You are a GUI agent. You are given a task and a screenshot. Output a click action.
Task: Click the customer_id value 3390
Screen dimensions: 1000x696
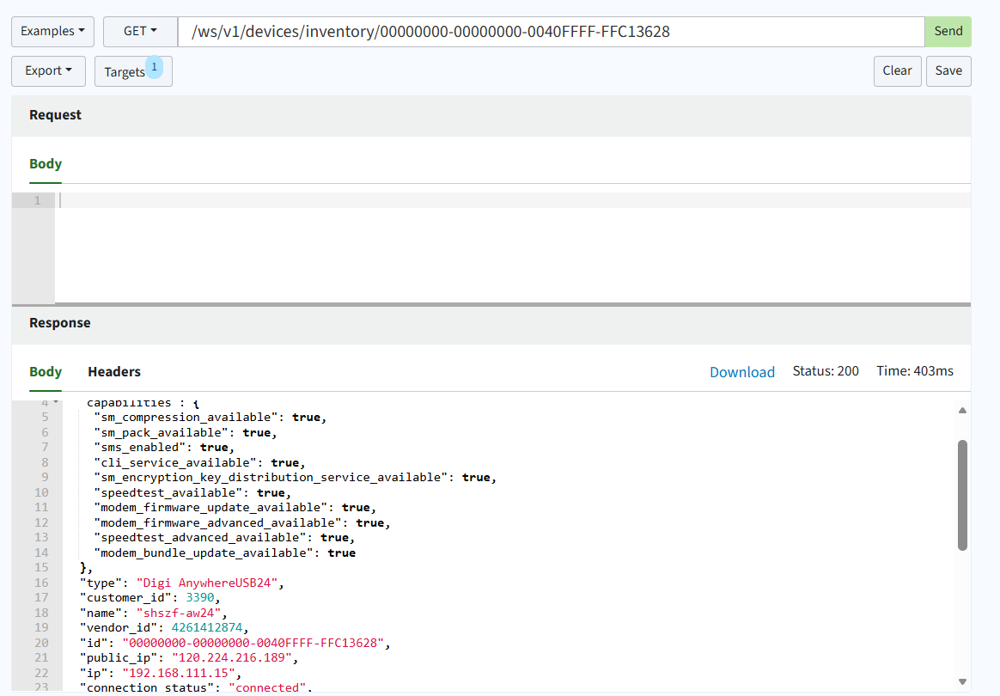[199, 598]
